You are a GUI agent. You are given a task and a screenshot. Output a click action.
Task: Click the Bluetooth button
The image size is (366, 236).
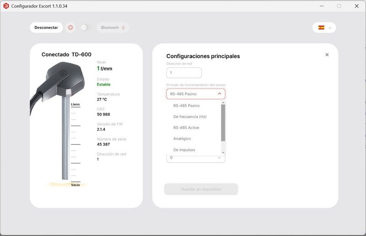[113, 27]
